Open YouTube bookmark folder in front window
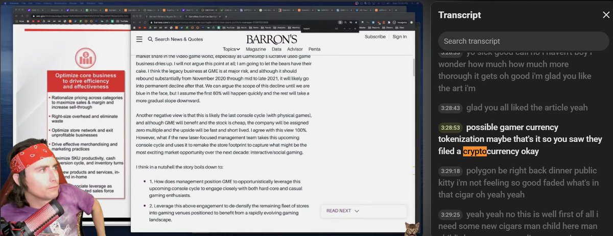Image resolution: width=613 pixels, height=236 pixels. (x=228, y=28)
